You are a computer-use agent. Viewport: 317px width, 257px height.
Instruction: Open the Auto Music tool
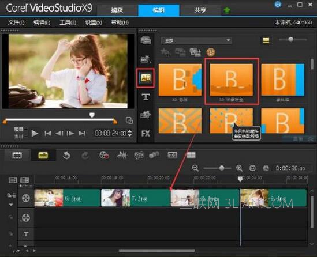(x=139, y=156)
